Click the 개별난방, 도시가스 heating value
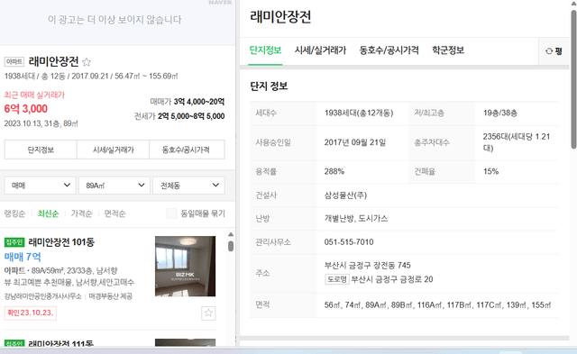Image resolution: width=577 pixels, height=354 pixels. (x=356, y=219)
